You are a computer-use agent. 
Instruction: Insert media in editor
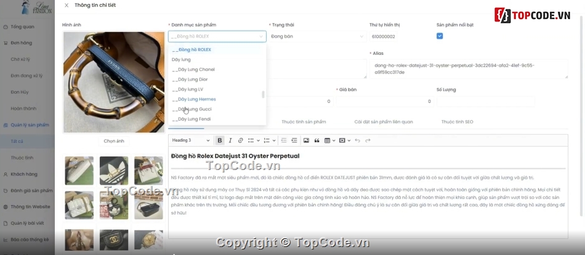[342, 140]
